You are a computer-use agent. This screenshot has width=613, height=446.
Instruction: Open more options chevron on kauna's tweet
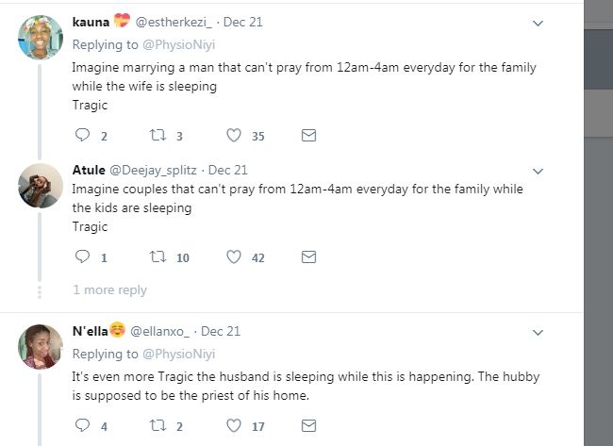[538, 23]
